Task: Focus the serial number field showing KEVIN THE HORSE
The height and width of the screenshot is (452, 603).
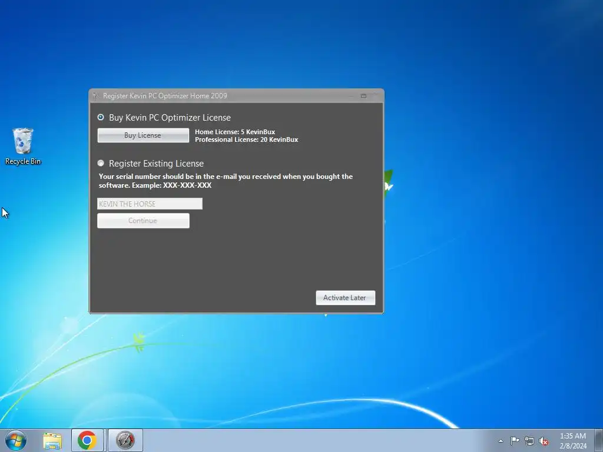Action: [x=150, y=204]
